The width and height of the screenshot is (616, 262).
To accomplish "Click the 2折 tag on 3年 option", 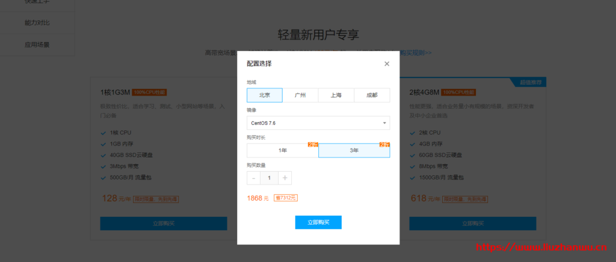I will (384, 145).
